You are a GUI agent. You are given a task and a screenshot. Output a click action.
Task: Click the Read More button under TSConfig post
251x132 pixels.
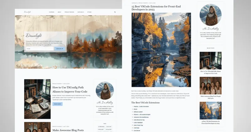coord(57,104)
